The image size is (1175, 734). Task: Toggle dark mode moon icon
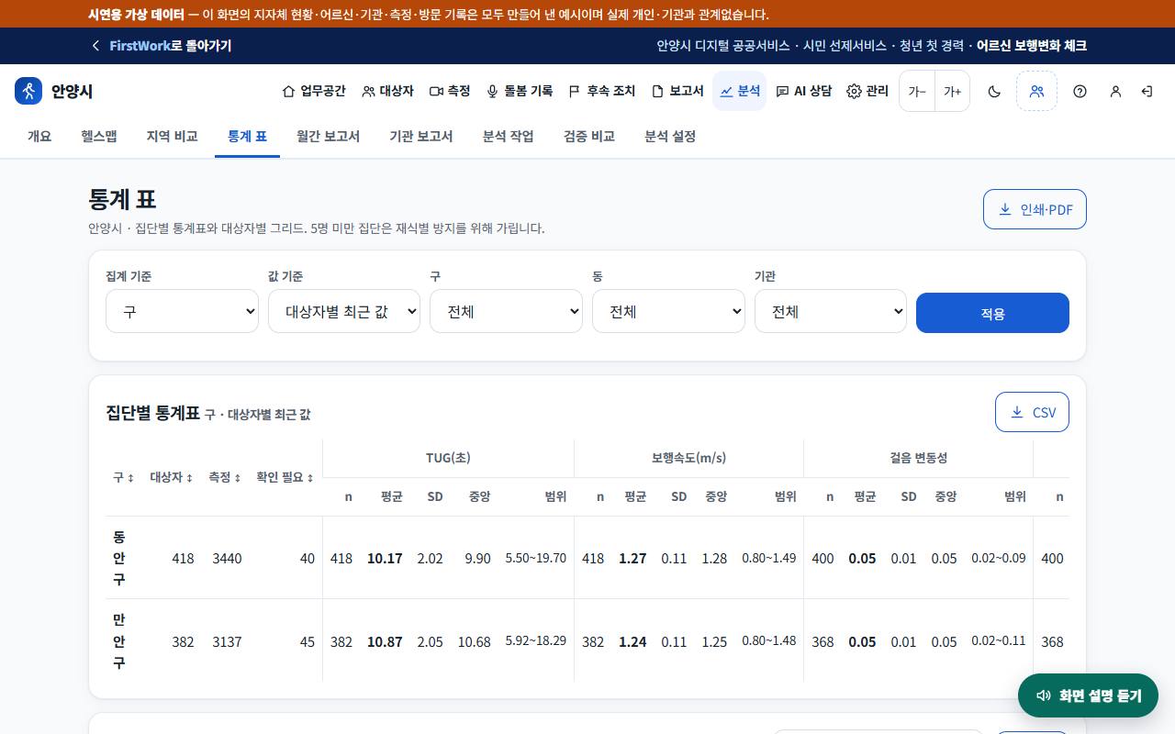(x=994, y=91)
